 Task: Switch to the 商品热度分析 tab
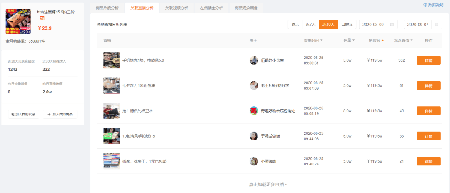107,8
